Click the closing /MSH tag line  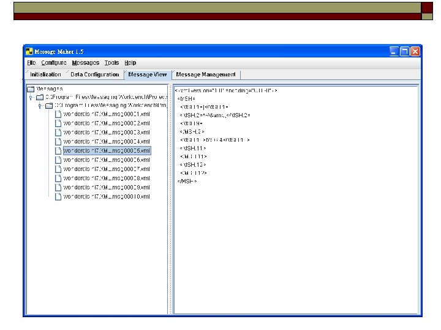click(x=187, y=182)
